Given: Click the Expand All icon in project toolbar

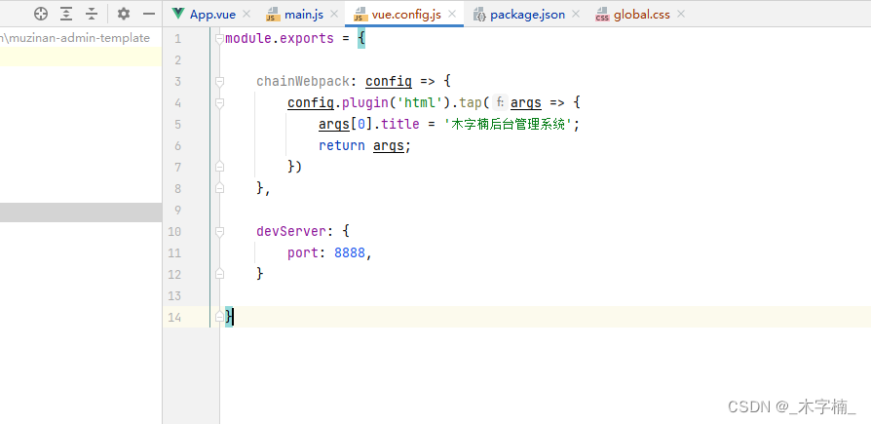Looking at the screenshot, I should (66, 14).
